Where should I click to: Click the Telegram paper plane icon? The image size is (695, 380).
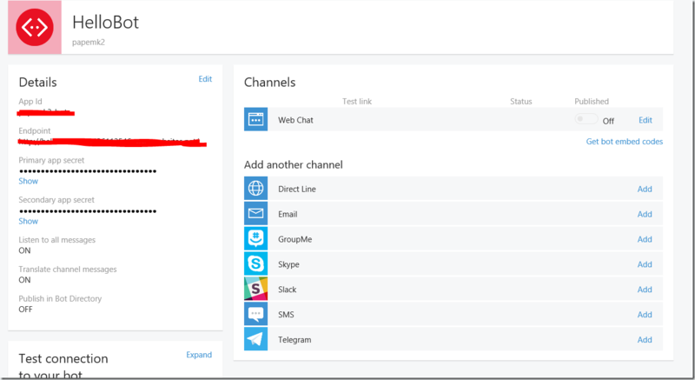(x=255, y=339)
